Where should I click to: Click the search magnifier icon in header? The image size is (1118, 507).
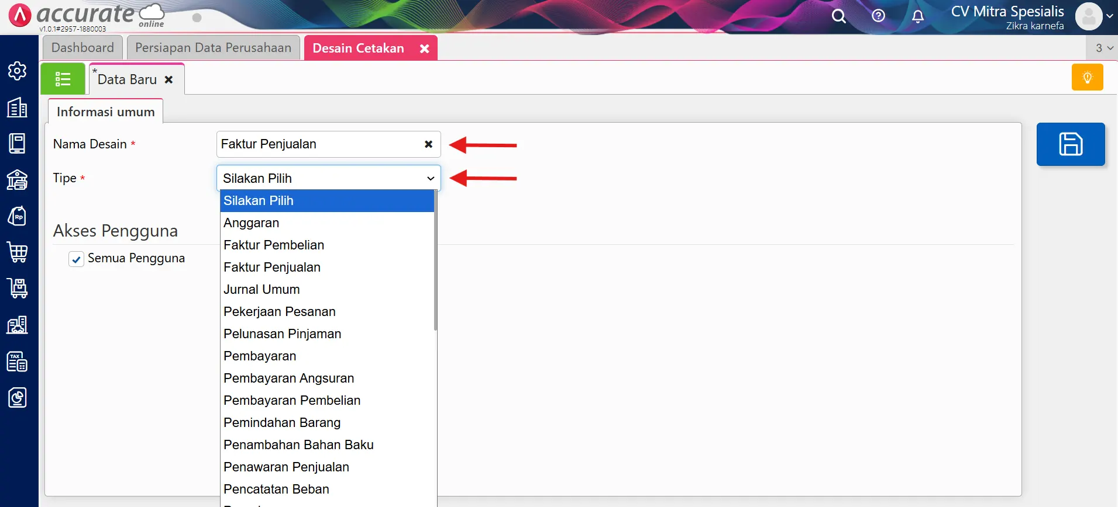838,16
